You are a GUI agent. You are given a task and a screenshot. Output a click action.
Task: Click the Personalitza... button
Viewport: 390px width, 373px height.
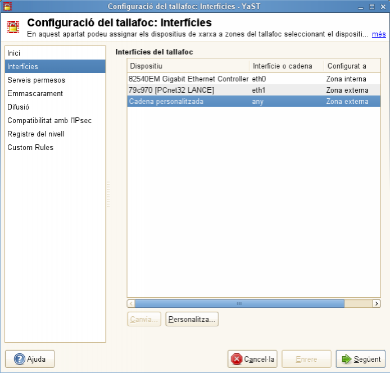pos(192,319)
